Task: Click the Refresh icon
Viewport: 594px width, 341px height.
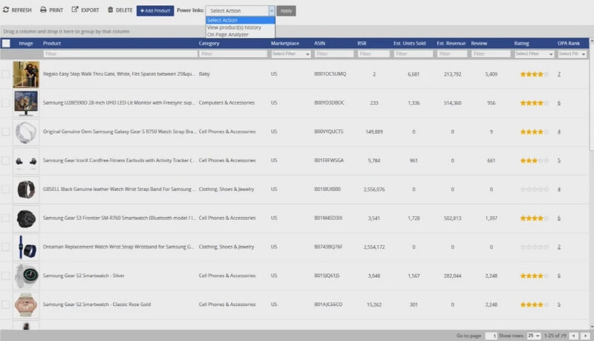Action: [x=6, y=10]
